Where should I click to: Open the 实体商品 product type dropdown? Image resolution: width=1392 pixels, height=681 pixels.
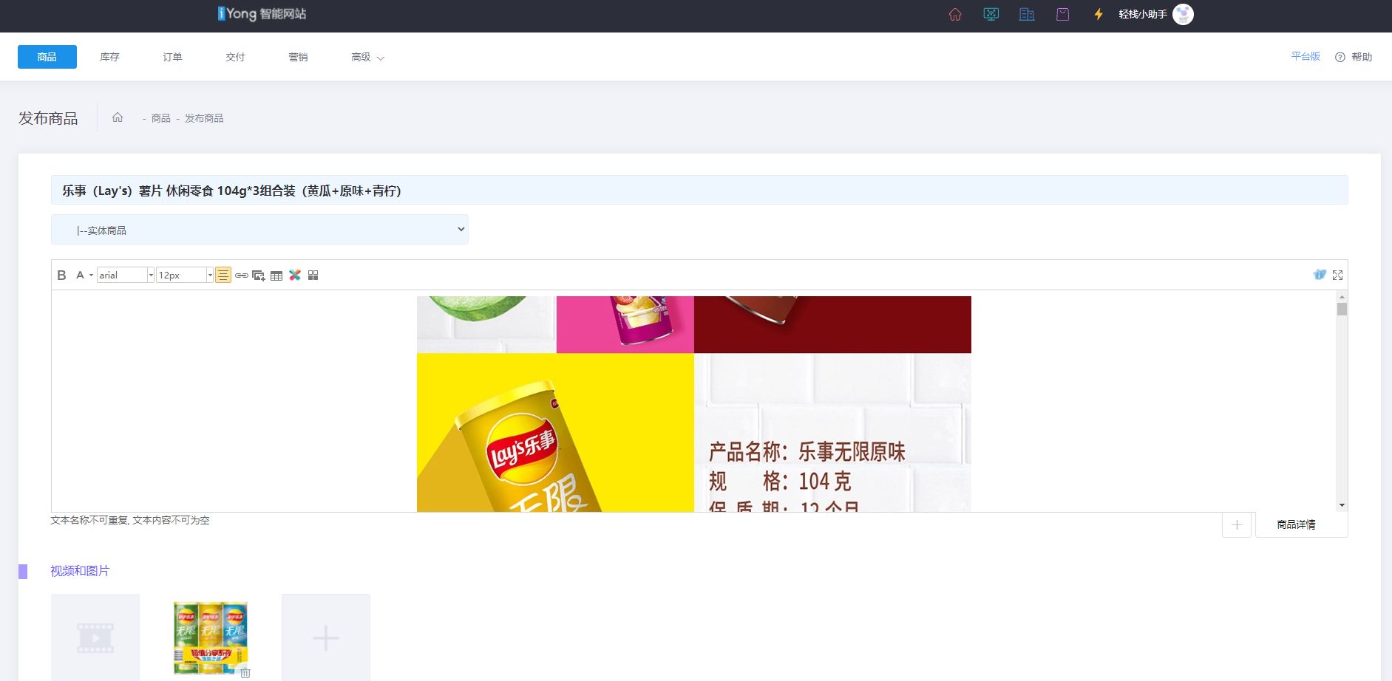point(259,229)
